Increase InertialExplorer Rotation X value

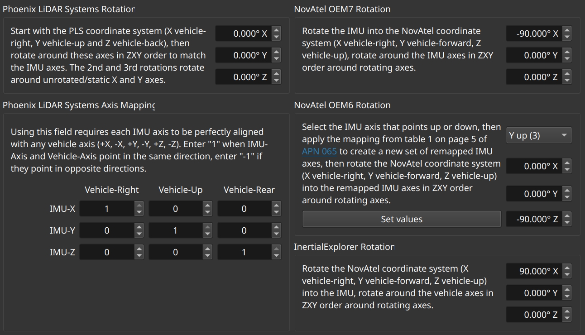(567, 268)
